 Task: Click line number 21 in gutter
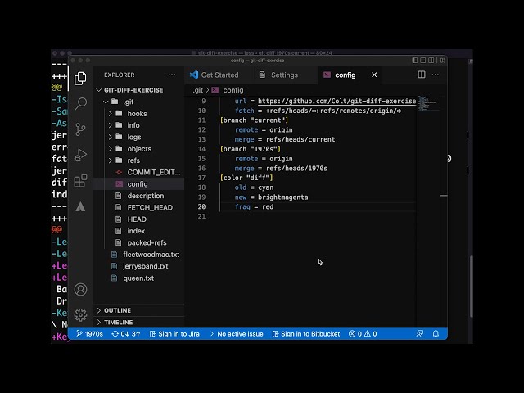201,216
